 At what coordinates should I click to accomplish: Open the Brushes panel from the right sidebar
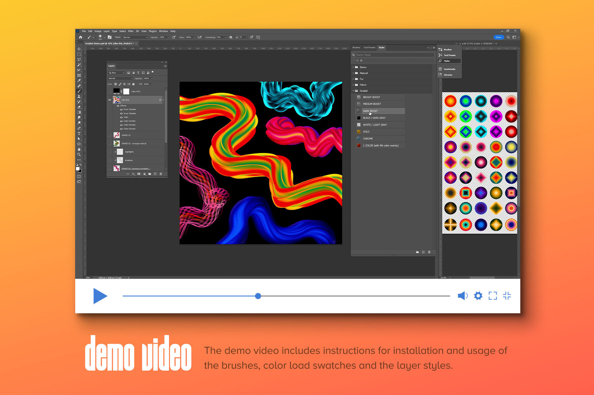(448, 49)
